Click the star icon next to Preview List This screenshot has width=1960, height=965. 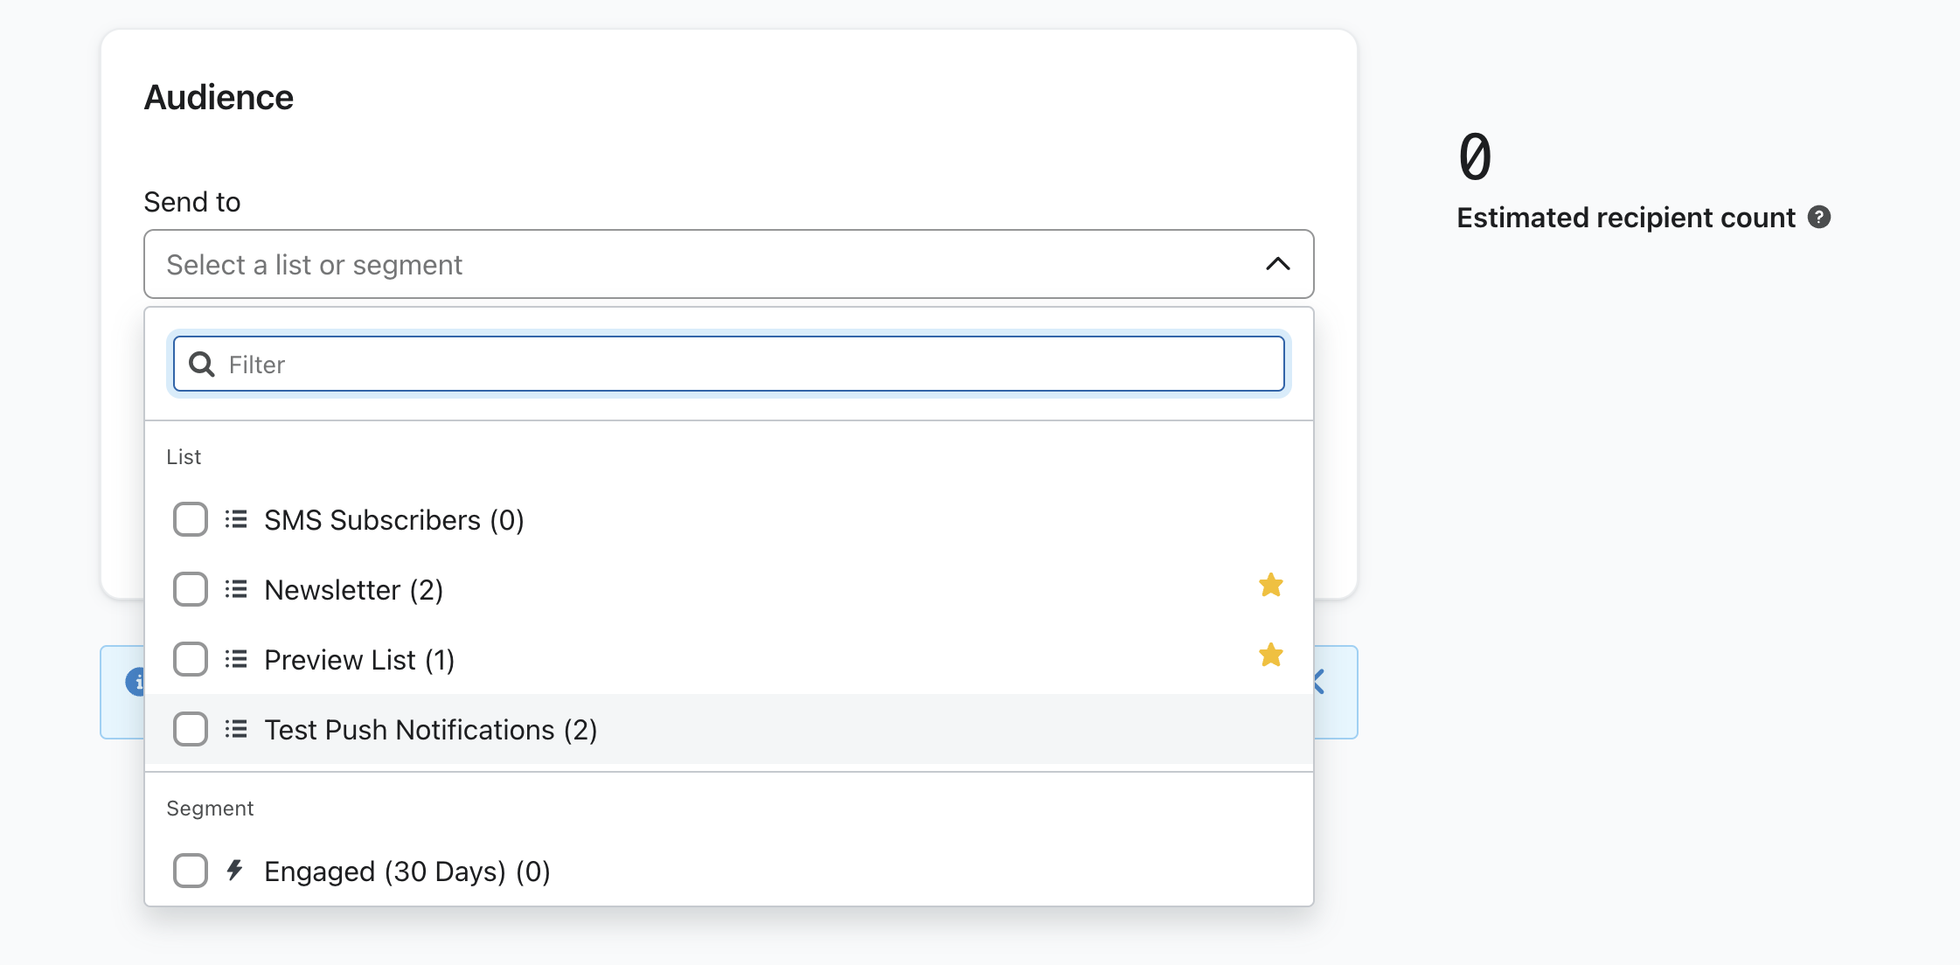1271,656
